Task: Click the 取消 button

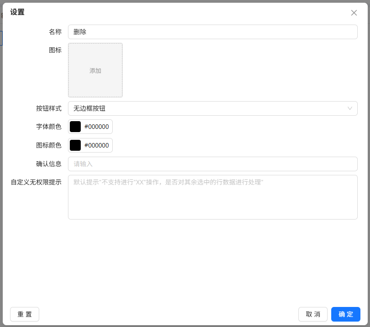Action: (313, 314)
